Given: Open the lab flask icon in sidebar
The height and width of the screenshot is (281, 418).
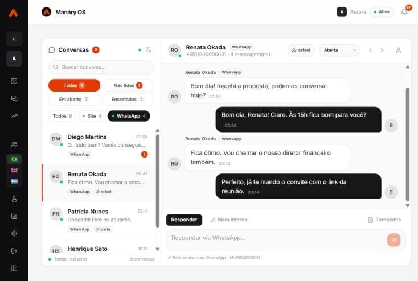Looking at the screenshot, I should coord(14,199).
